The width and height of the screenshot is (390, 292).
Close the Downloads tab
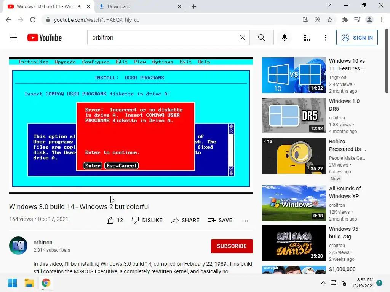point(179,6)
